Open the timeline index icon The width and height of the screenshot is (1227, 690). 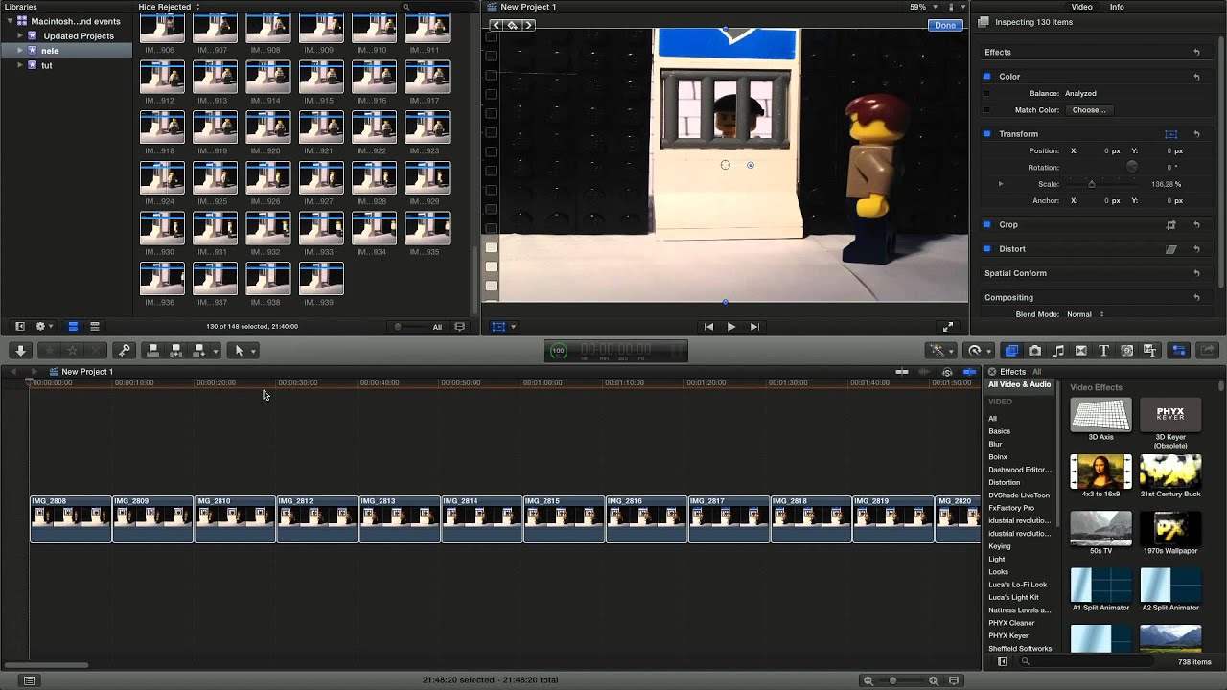[x=29, y=680]
